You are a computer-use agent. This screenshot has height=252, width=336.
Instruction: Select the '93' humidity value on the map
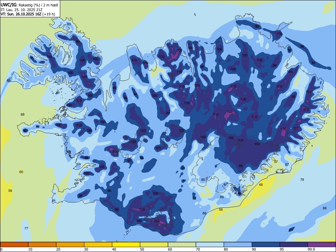click(x=183, y=168)
